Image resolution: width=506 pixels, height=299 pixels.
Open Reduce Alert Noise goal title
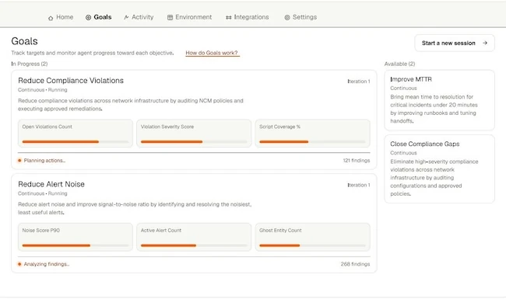pyautogui.click(x=51, y=184)
